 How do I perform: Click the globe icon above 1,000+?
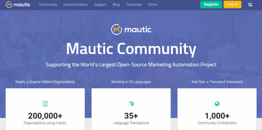(x=217, y=104)
